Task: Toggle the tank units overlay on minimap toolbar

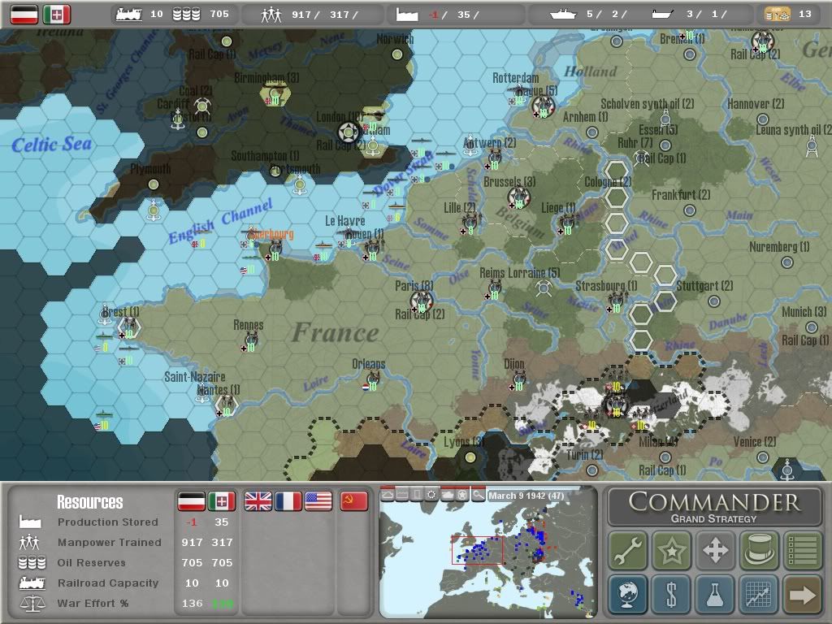Action: 448,495
